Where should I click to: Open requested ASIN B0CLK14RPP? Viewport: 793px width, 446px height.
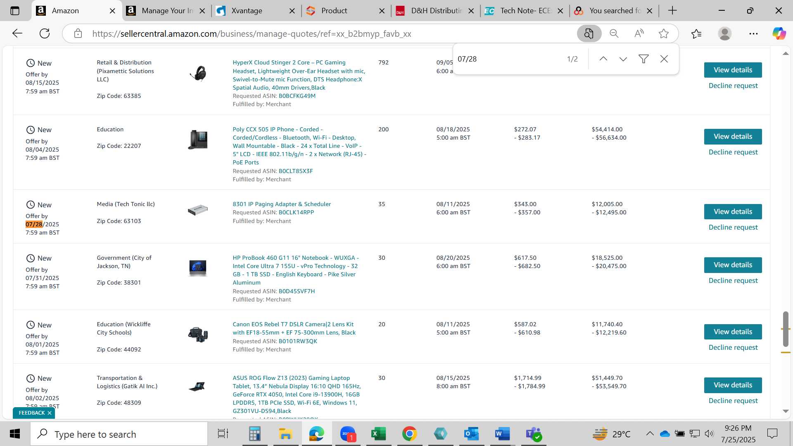296,212
